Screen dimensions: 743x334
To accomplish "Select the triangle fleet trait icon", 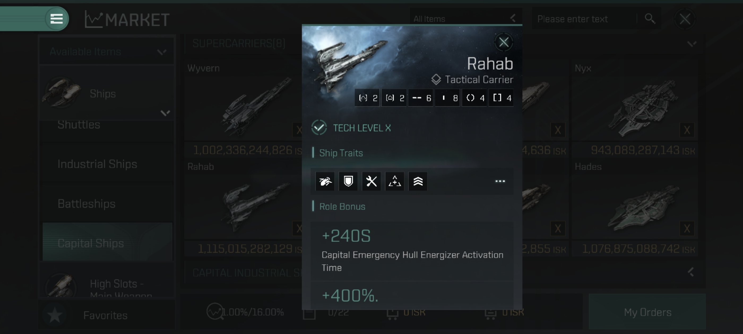I will click(x=395, y=181).
